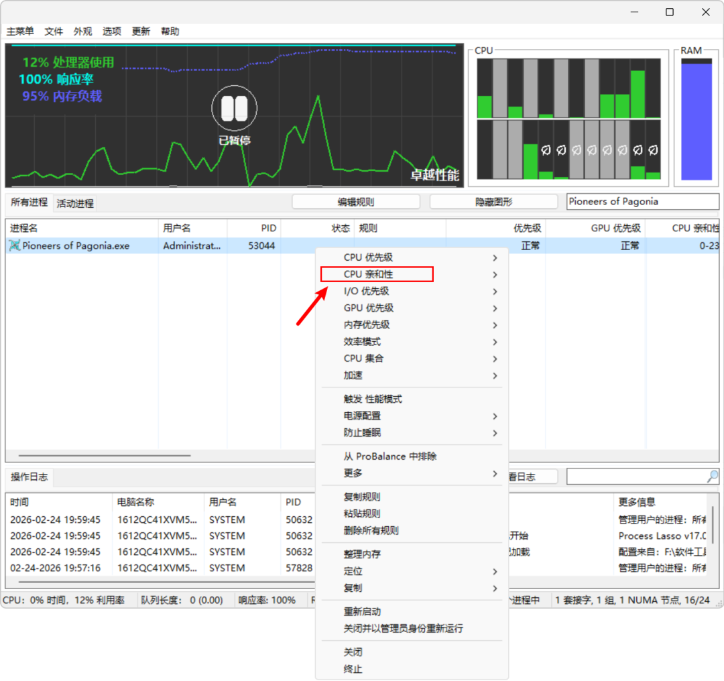The width and height of the screenshot is (724, 681).
Task: Minimize the Process Lasso window
Action: point(634,12)
